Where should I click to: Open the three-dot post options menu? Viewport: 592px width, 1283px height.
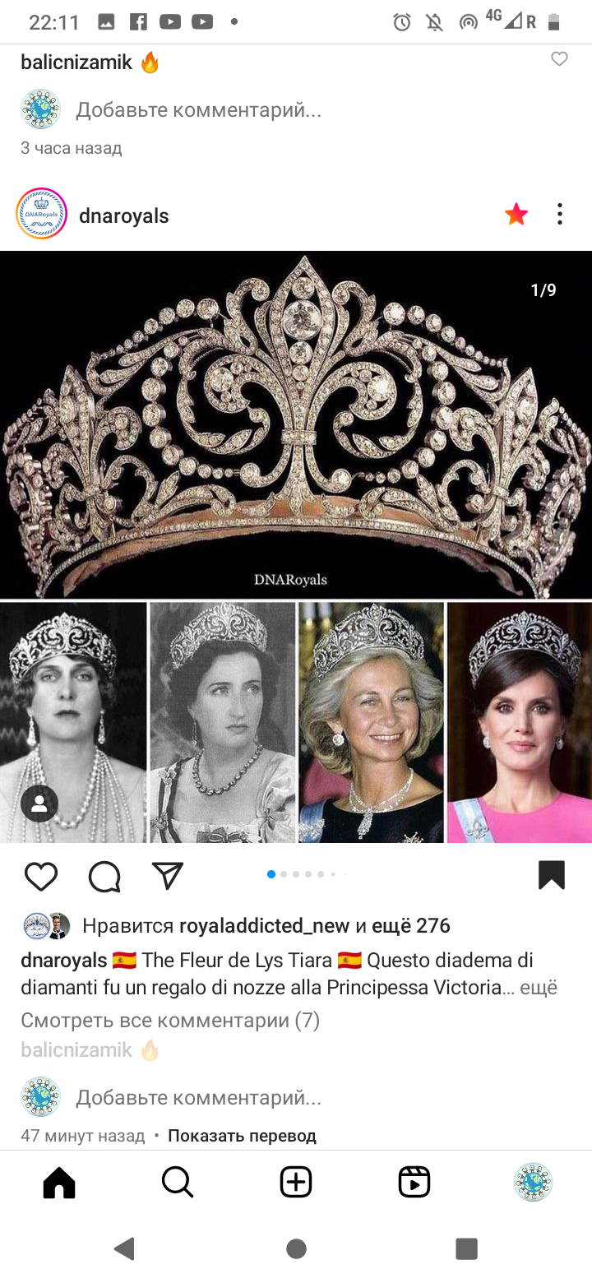pyautogui.click(x=560, y=215)
